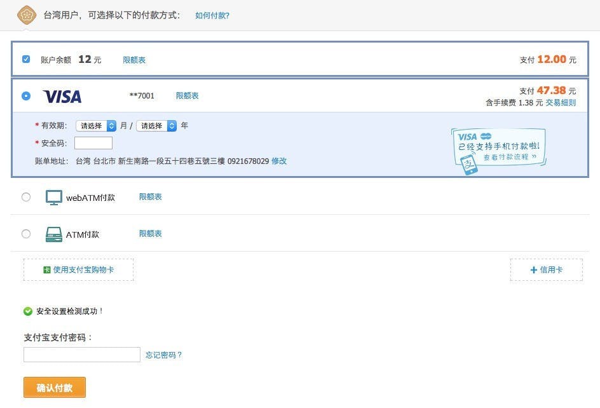Select the webATM付款 radio button

(26, 197)
